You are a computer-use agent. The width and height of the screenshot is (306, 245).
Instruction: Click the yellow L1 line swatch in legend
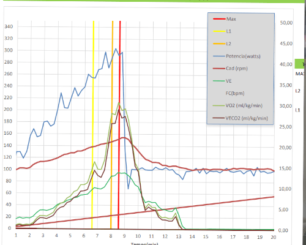[x=219, y=31]
